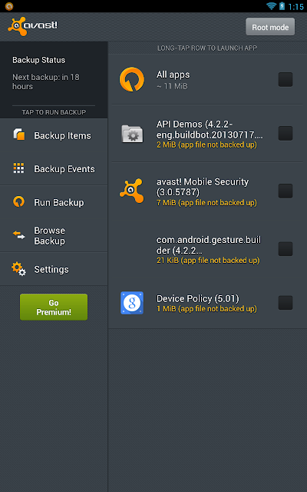Select the Browse Backup menu entry
This screenshot has height=492, width=307.
[54, 235]
